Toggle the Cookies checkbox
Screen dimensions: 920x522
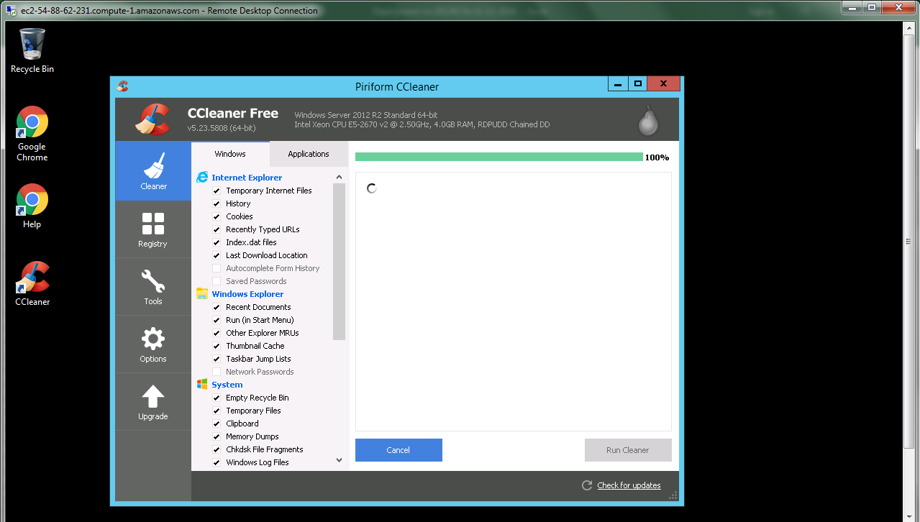[x=217, y=216]
